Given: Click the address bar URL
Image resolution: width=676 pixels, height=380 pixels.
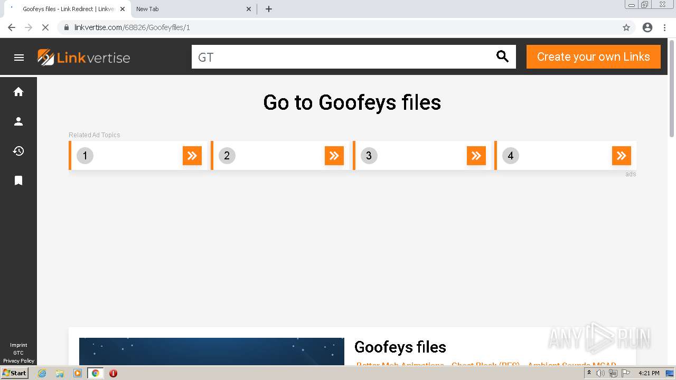Looking at the screenshot, I should point(132,27).
